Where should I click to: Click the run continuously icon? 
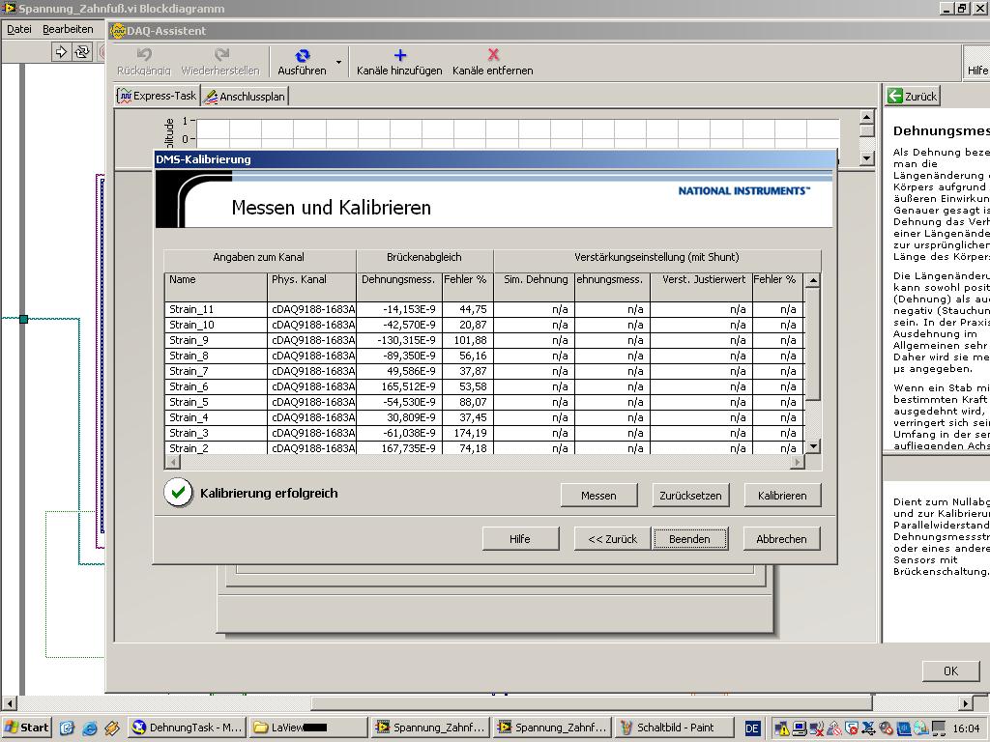tap(82, 52)
